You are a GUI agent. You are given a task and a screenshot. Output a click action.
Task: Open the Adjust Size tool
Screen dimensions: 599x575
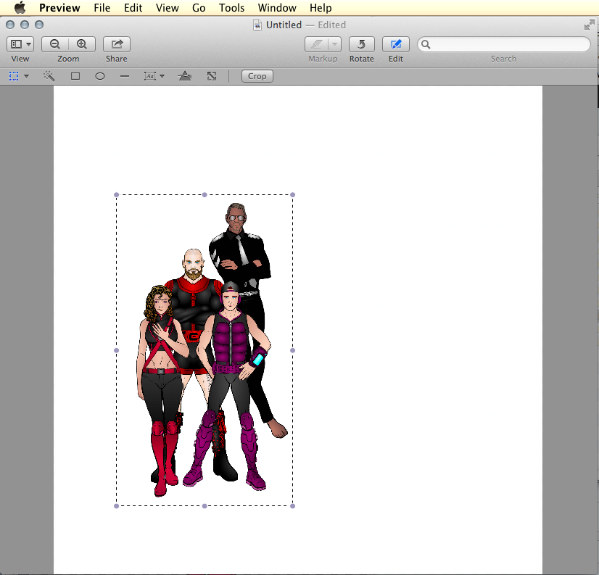(212, 76)
